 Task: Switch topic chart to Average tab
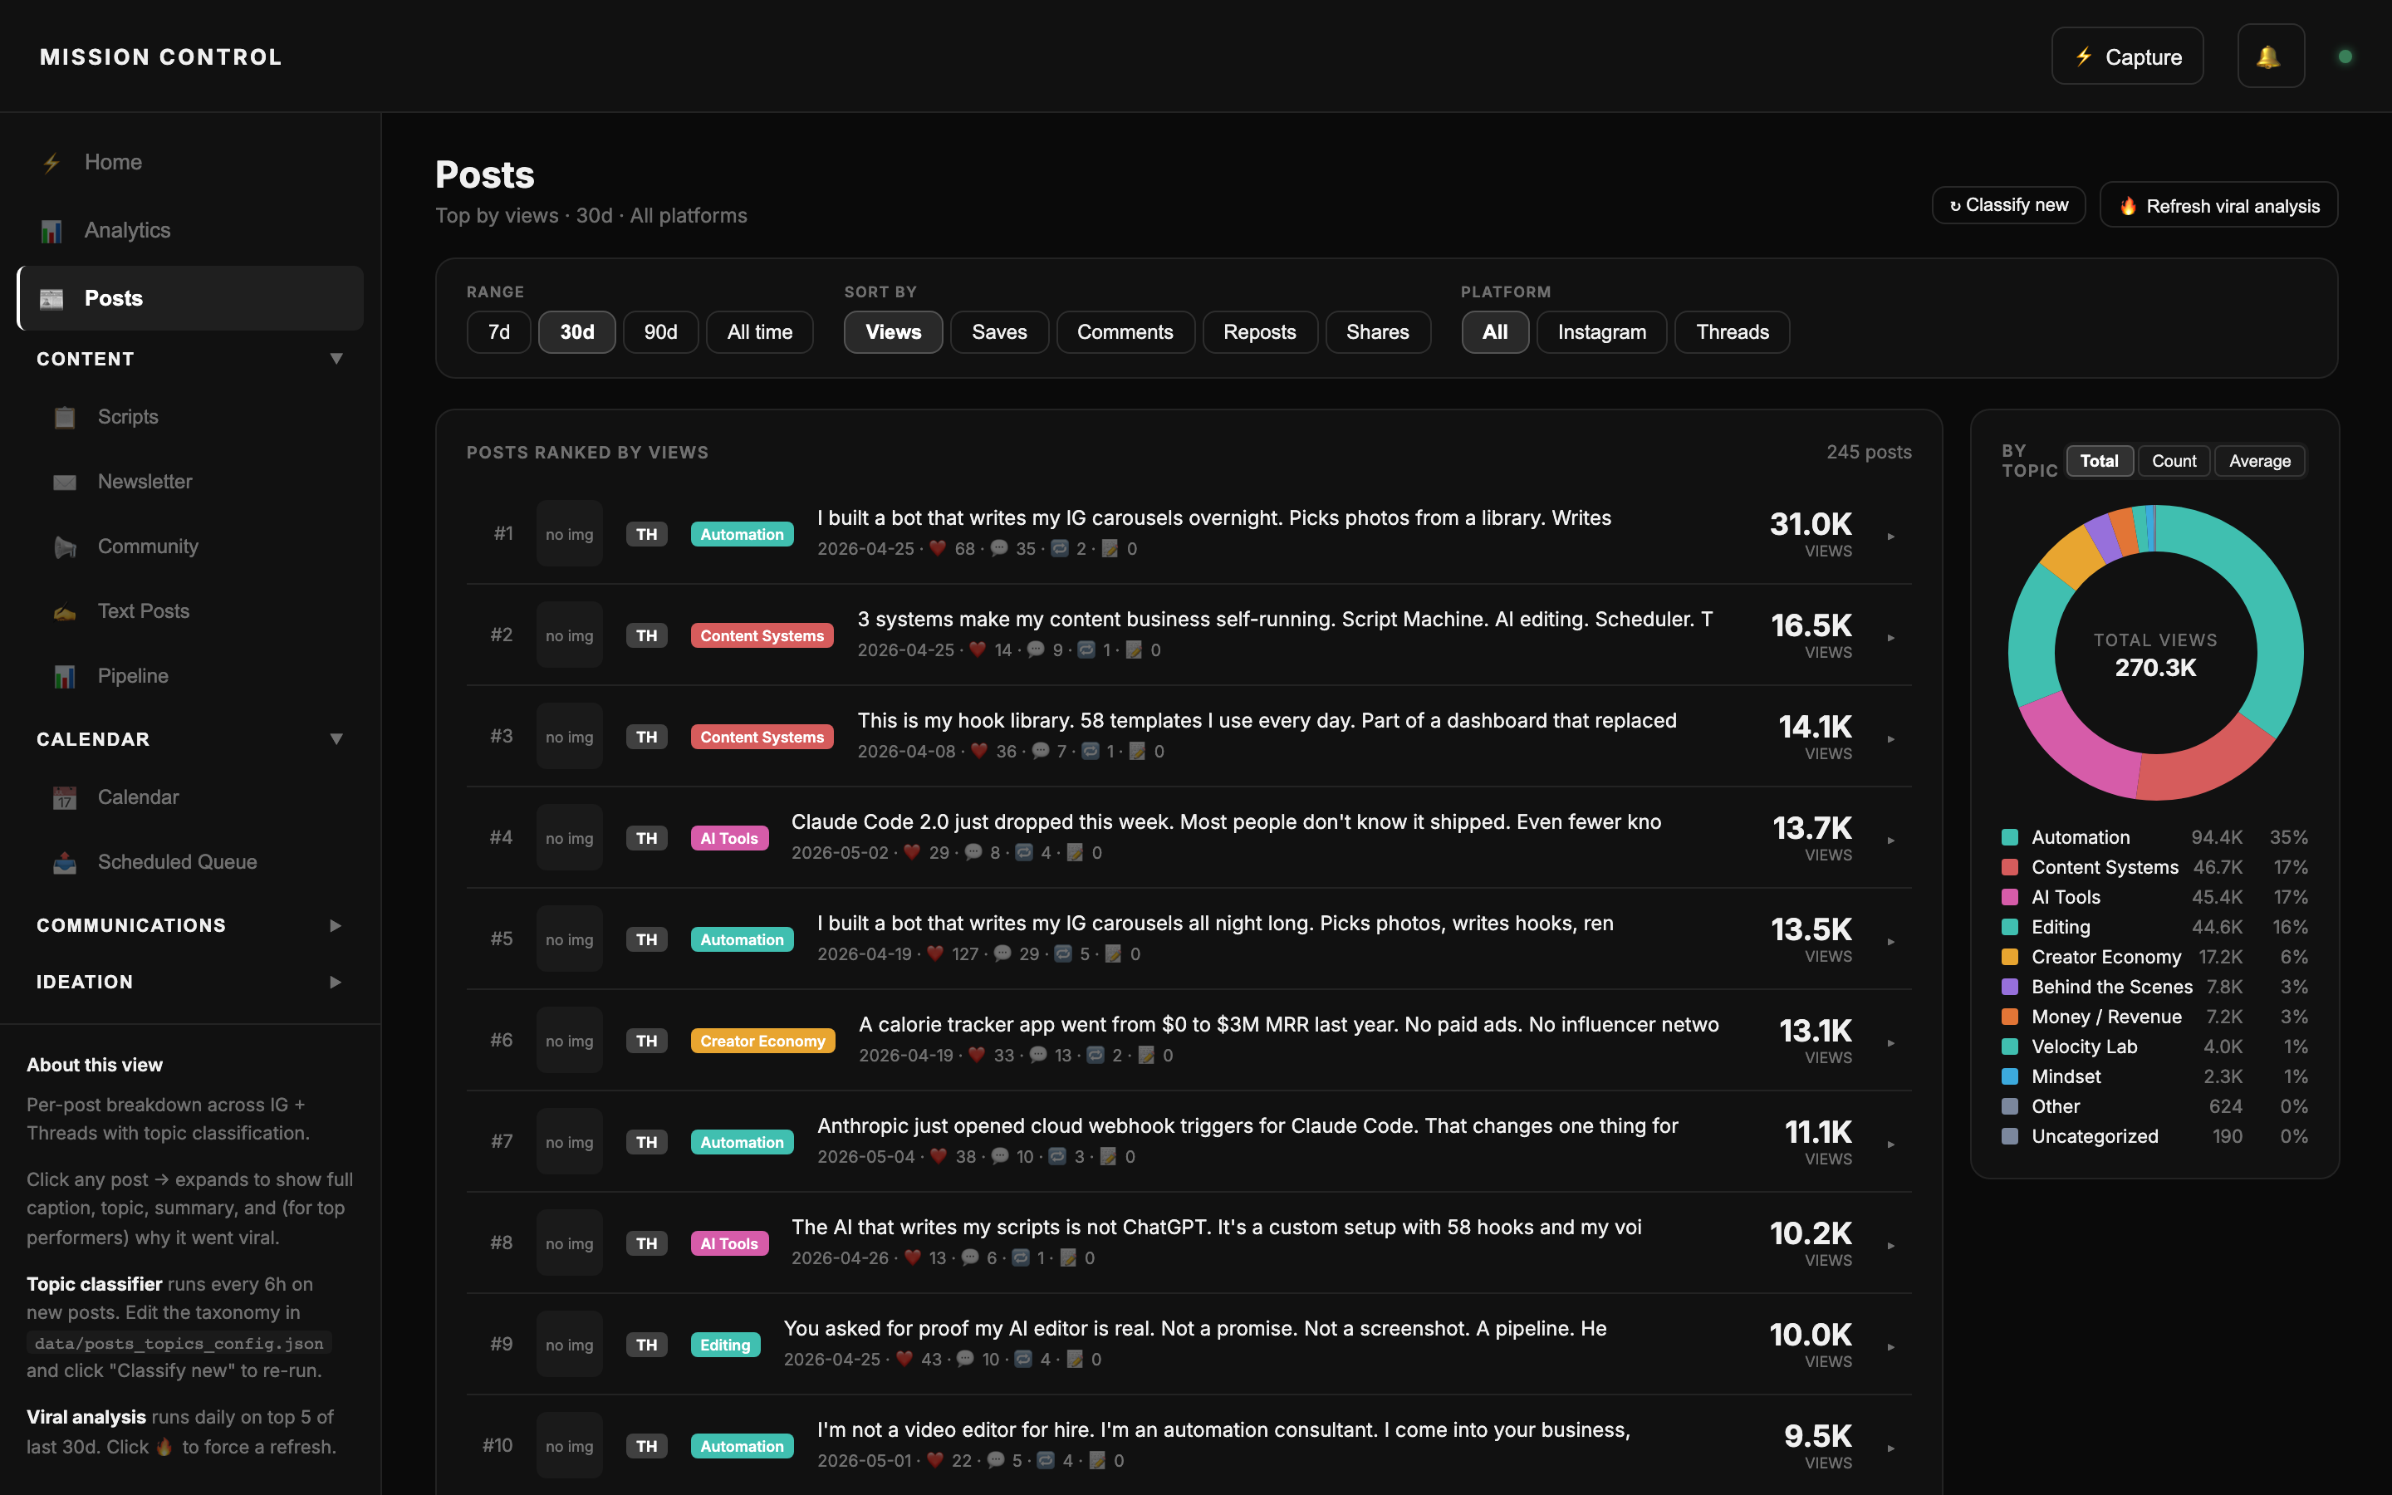[x=2260, y=461]
